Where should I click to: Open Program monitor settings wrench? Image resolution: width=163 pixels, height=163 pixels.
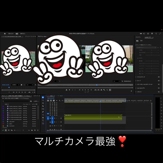(x=122, y=81)
